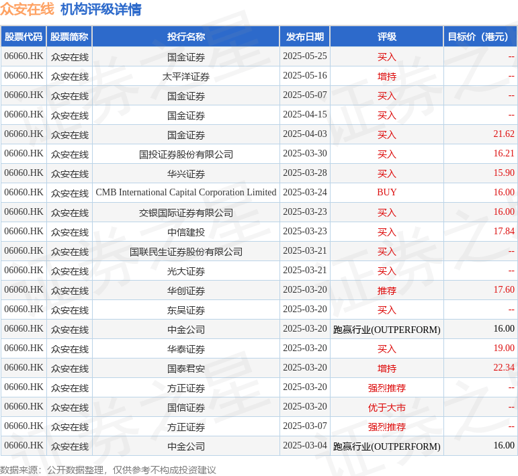The image size is (518, 476).
Task: Click the date 2025-04-03
Action: point(305,134)
